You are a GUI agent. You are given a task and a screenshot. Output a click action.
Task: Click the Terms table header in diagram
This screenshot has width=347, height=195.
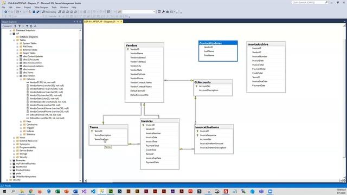pos(108,127)
